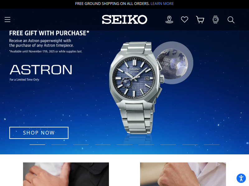
Task: Select the first carousel slide indicator
Action: pyautogui.click(x=37, y=144)
